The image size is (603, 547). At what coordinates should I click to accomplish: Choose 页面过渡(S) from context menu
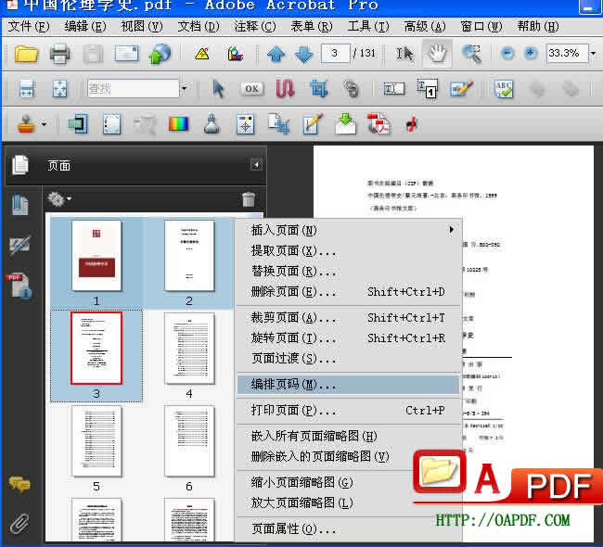click(x=349, y=358)
